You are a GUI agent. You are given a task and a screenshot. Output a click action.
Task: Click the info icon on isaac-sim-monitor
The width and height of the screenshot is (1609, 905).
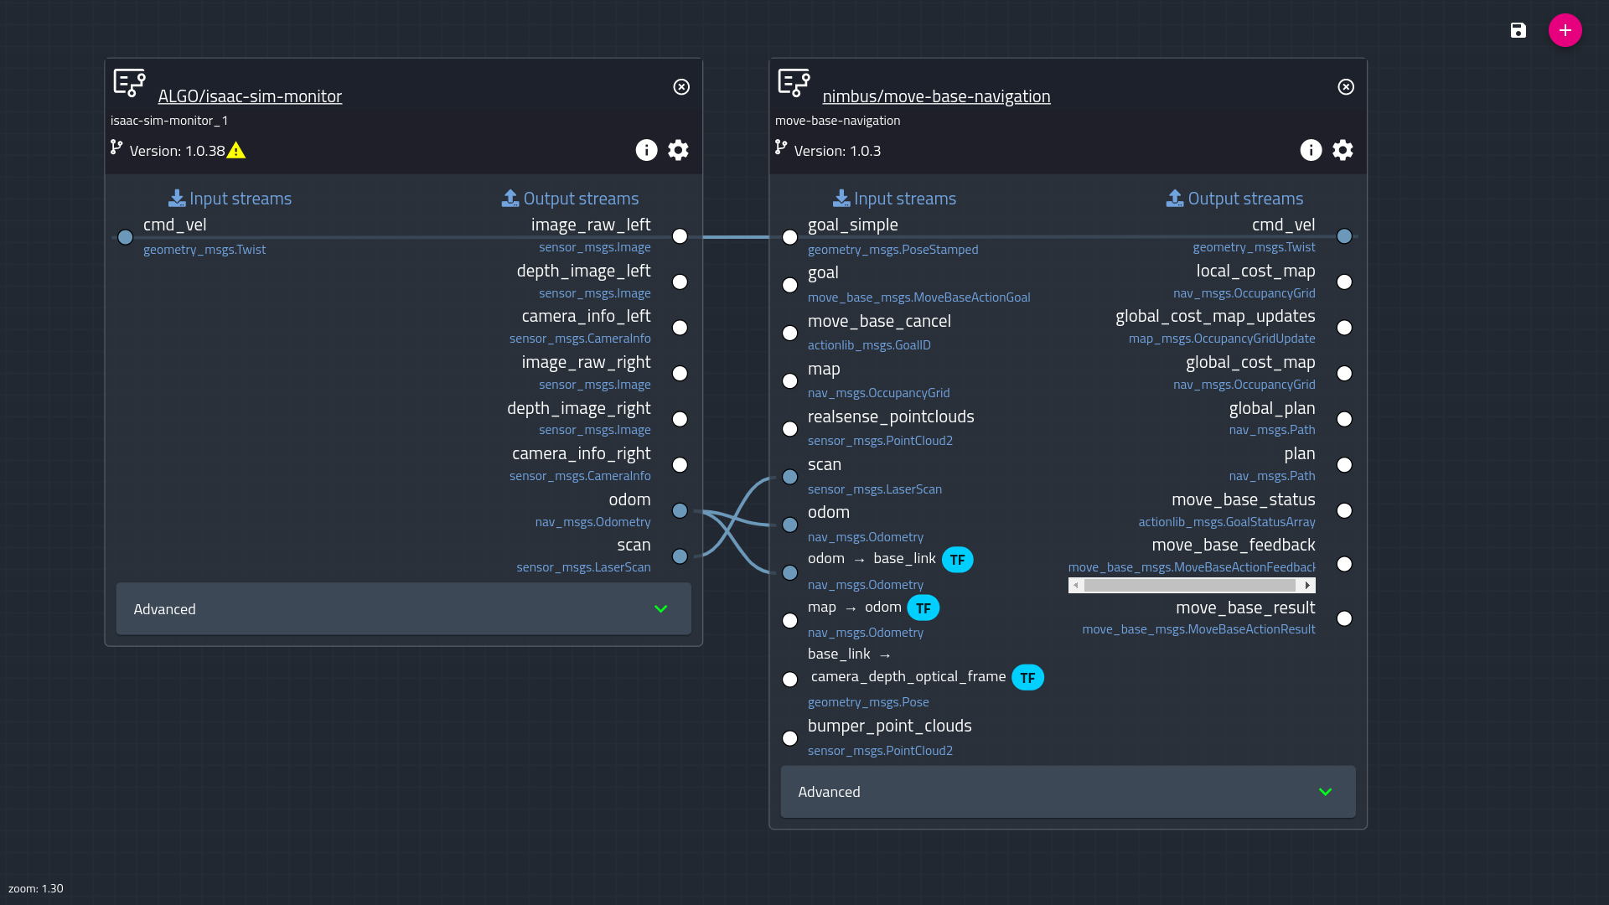pyautogui.click(x=646, y=150)
